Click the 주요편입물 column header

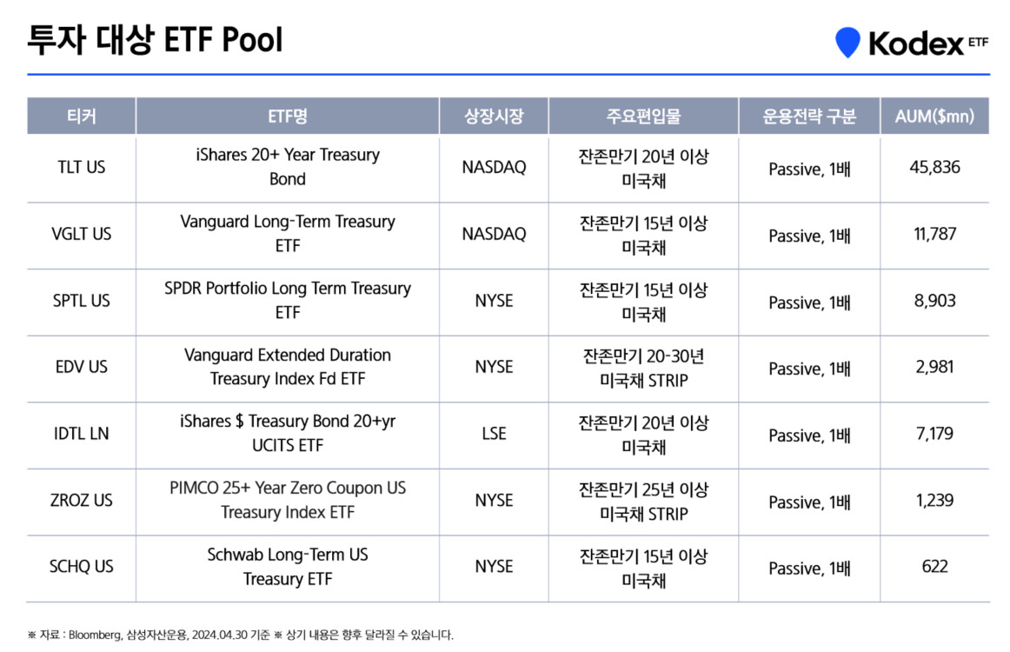pyautogui.click(x=643, y=116)
